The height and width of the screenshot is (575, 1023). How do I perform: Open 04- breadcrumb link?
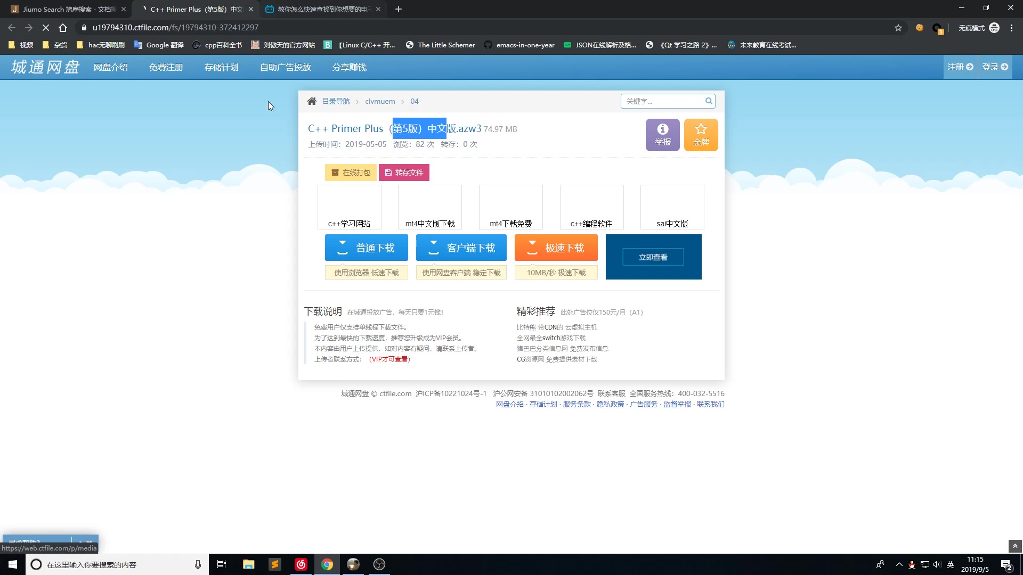416,101
